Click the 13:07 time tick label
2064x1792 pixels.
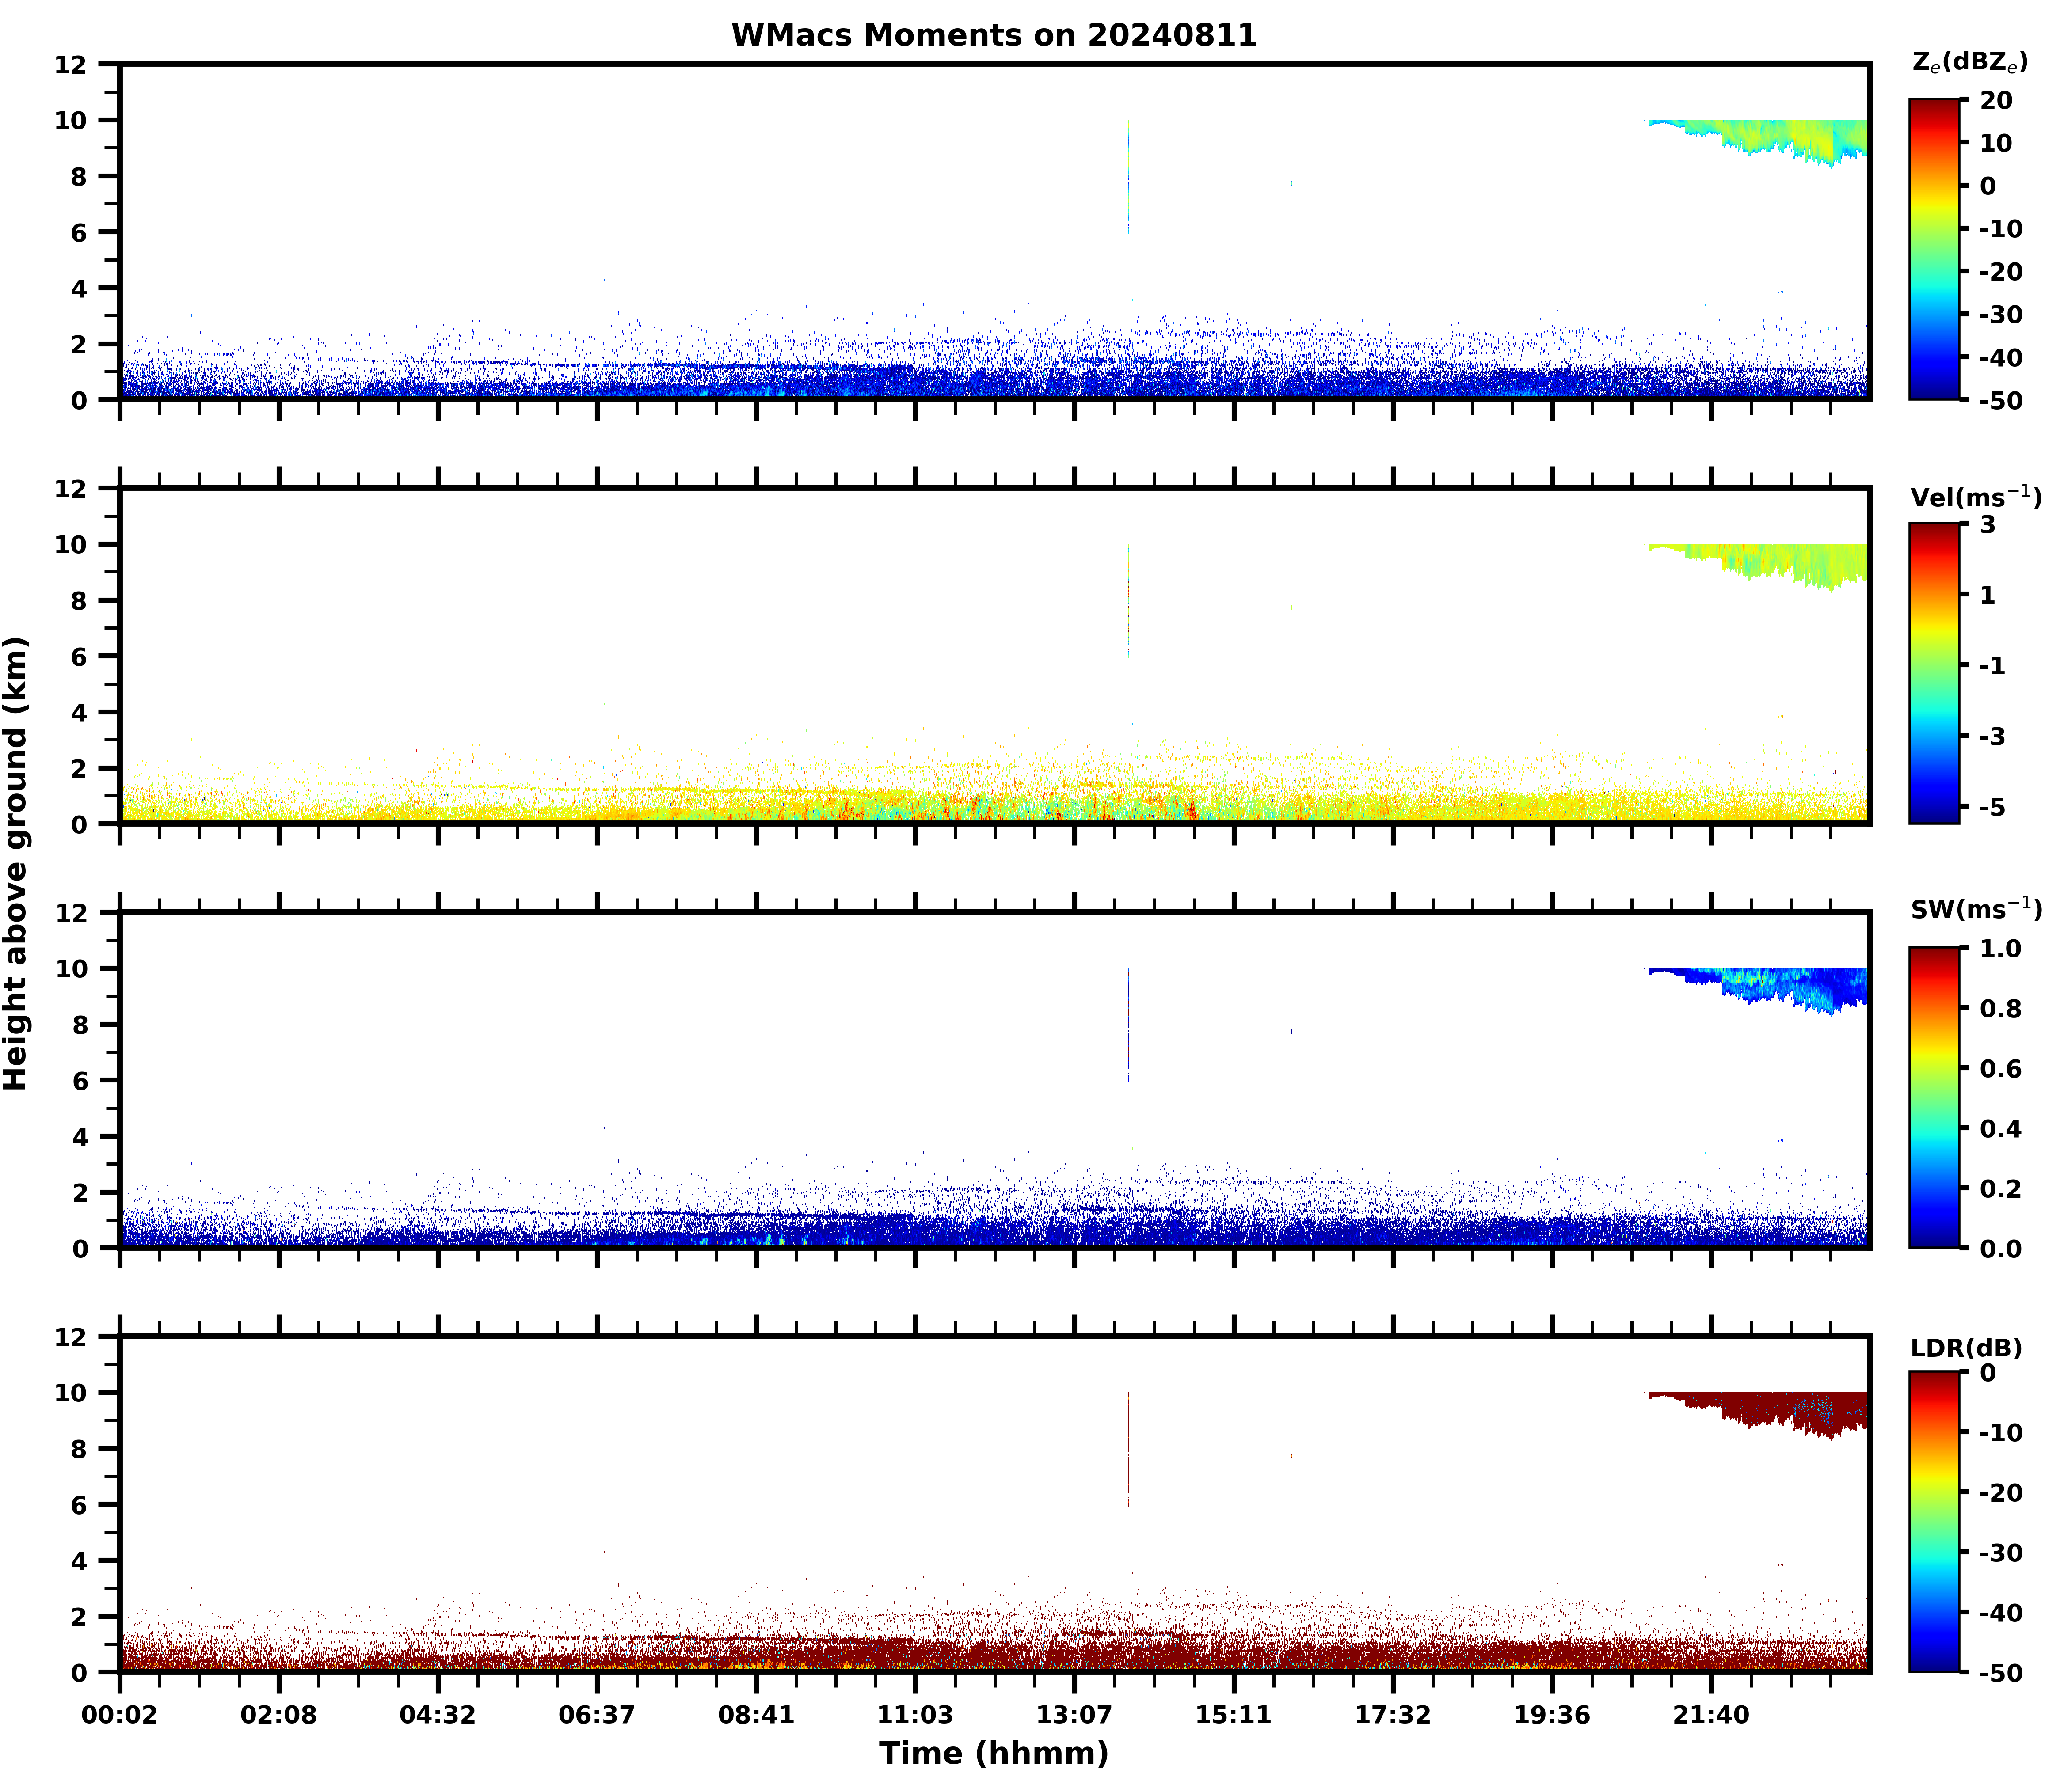[1074, 1715]
